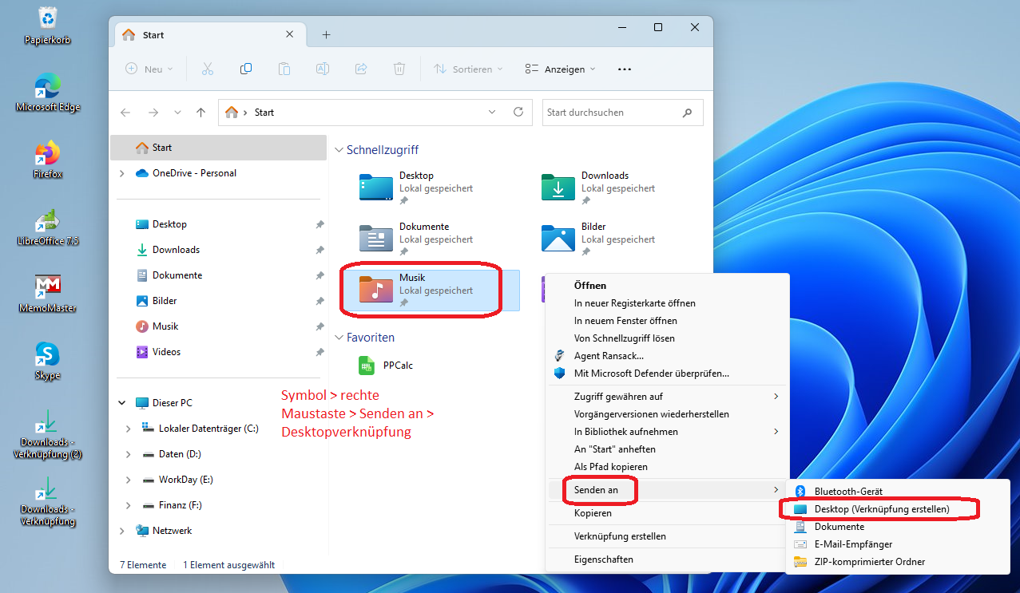Open the Neu dropdown button
The height and width of the screenshot is (593, 1020).
click(149, 69)
